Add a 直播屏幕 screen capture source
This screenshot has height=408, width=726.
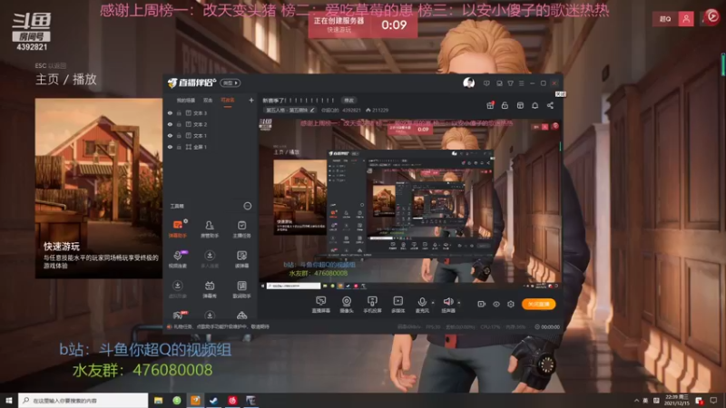[321, 305]
